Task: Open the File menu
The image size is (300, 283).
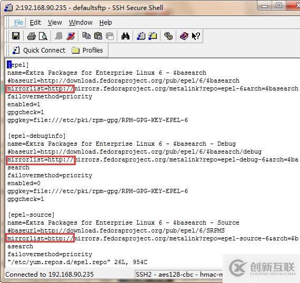Action: coord(18,23)
